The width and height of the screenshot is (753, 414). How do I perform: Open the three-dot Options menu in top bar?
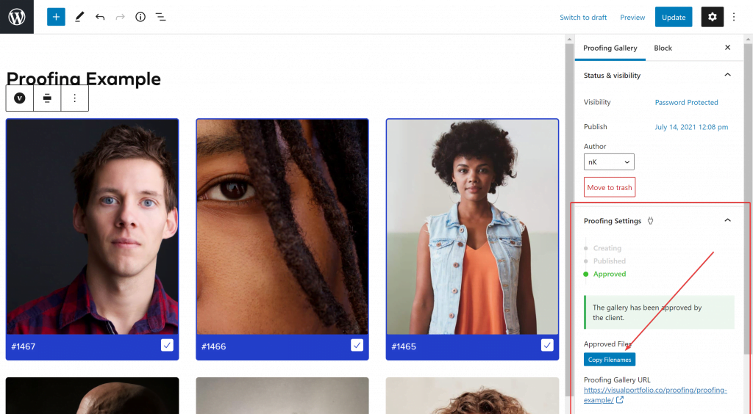tap(734, 17)
